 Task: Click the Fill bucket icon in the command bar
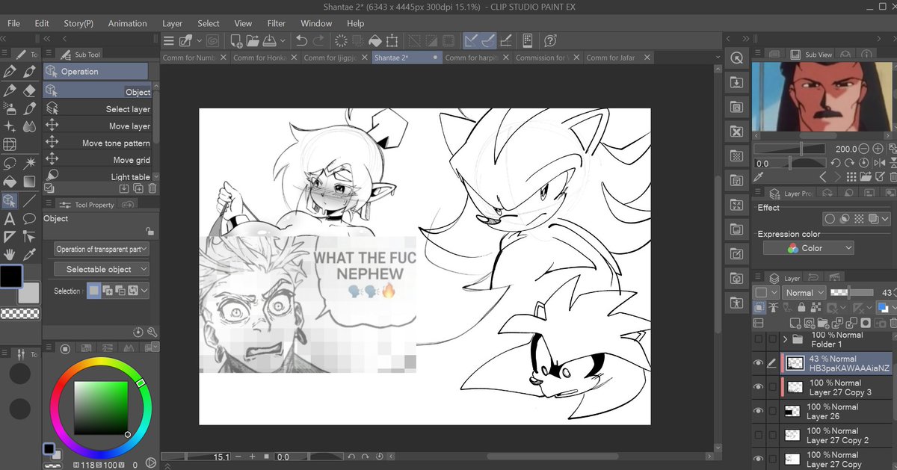pos(375,40)
